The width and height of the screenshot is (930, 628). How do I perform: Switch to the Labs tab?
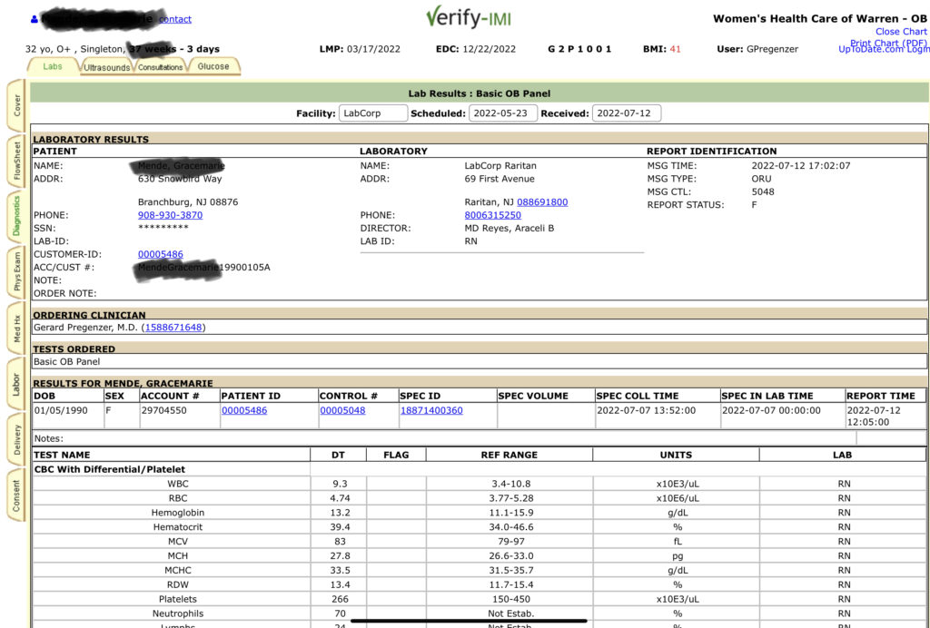(52, 66)
